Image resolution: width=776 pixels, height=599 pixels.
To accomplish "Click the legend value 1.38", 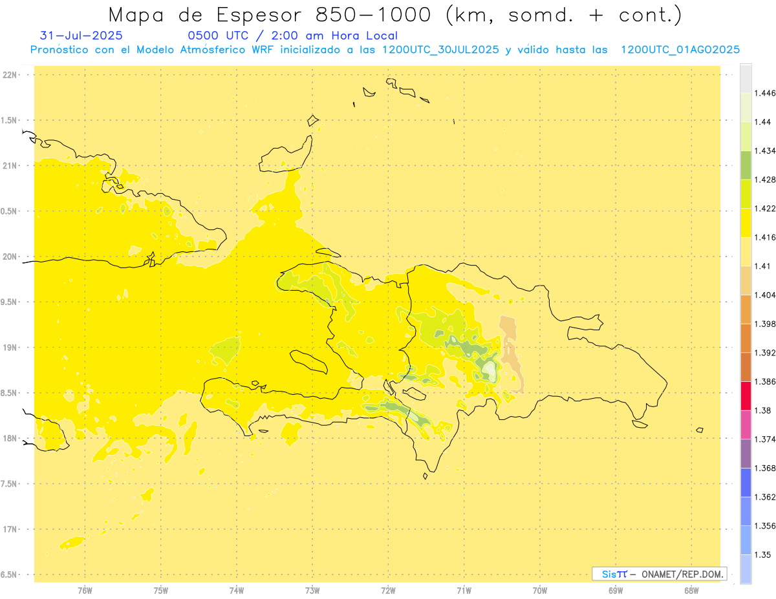I will point(763,410).
